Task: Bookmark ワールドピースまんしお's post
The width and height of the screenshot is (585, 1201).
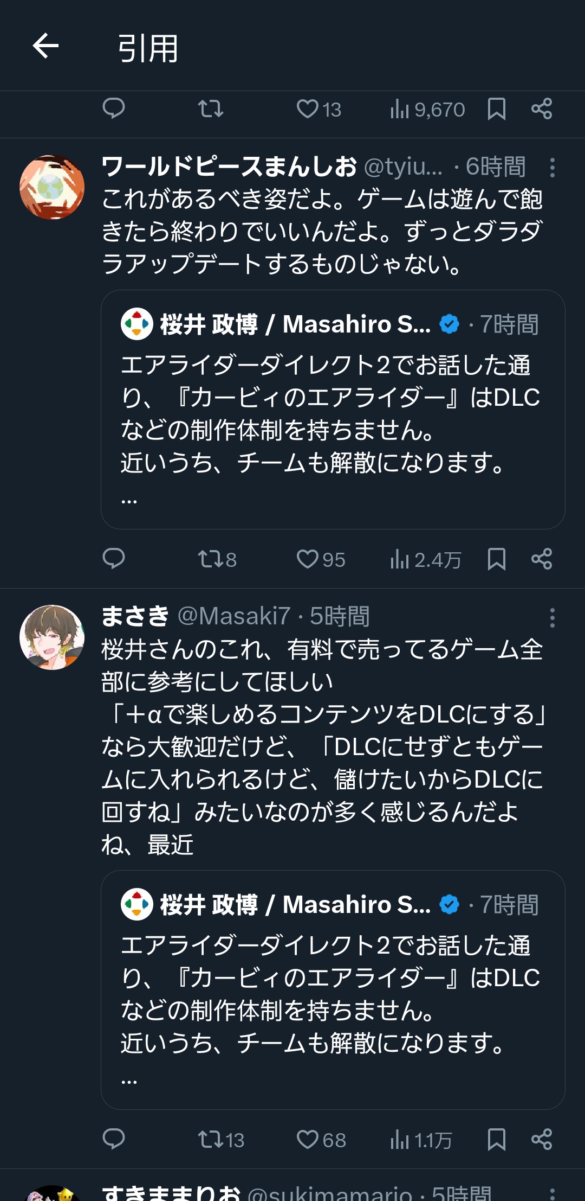Action: point(496,559)
